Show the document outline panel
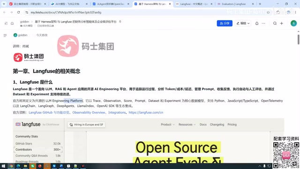The width and height of the screenshot is (300, 169). point(5,36)
